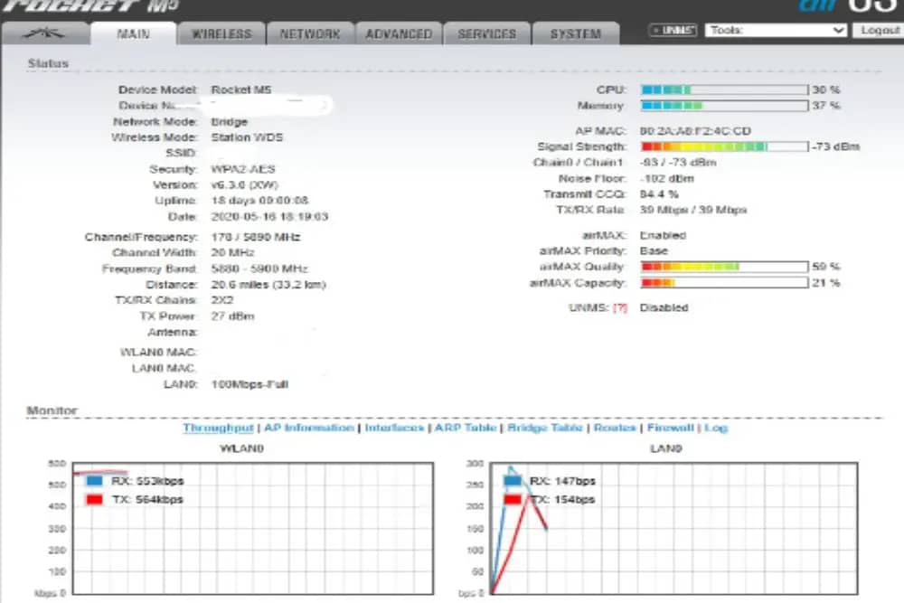Click the UNMS help question mark

click(620, 308)
